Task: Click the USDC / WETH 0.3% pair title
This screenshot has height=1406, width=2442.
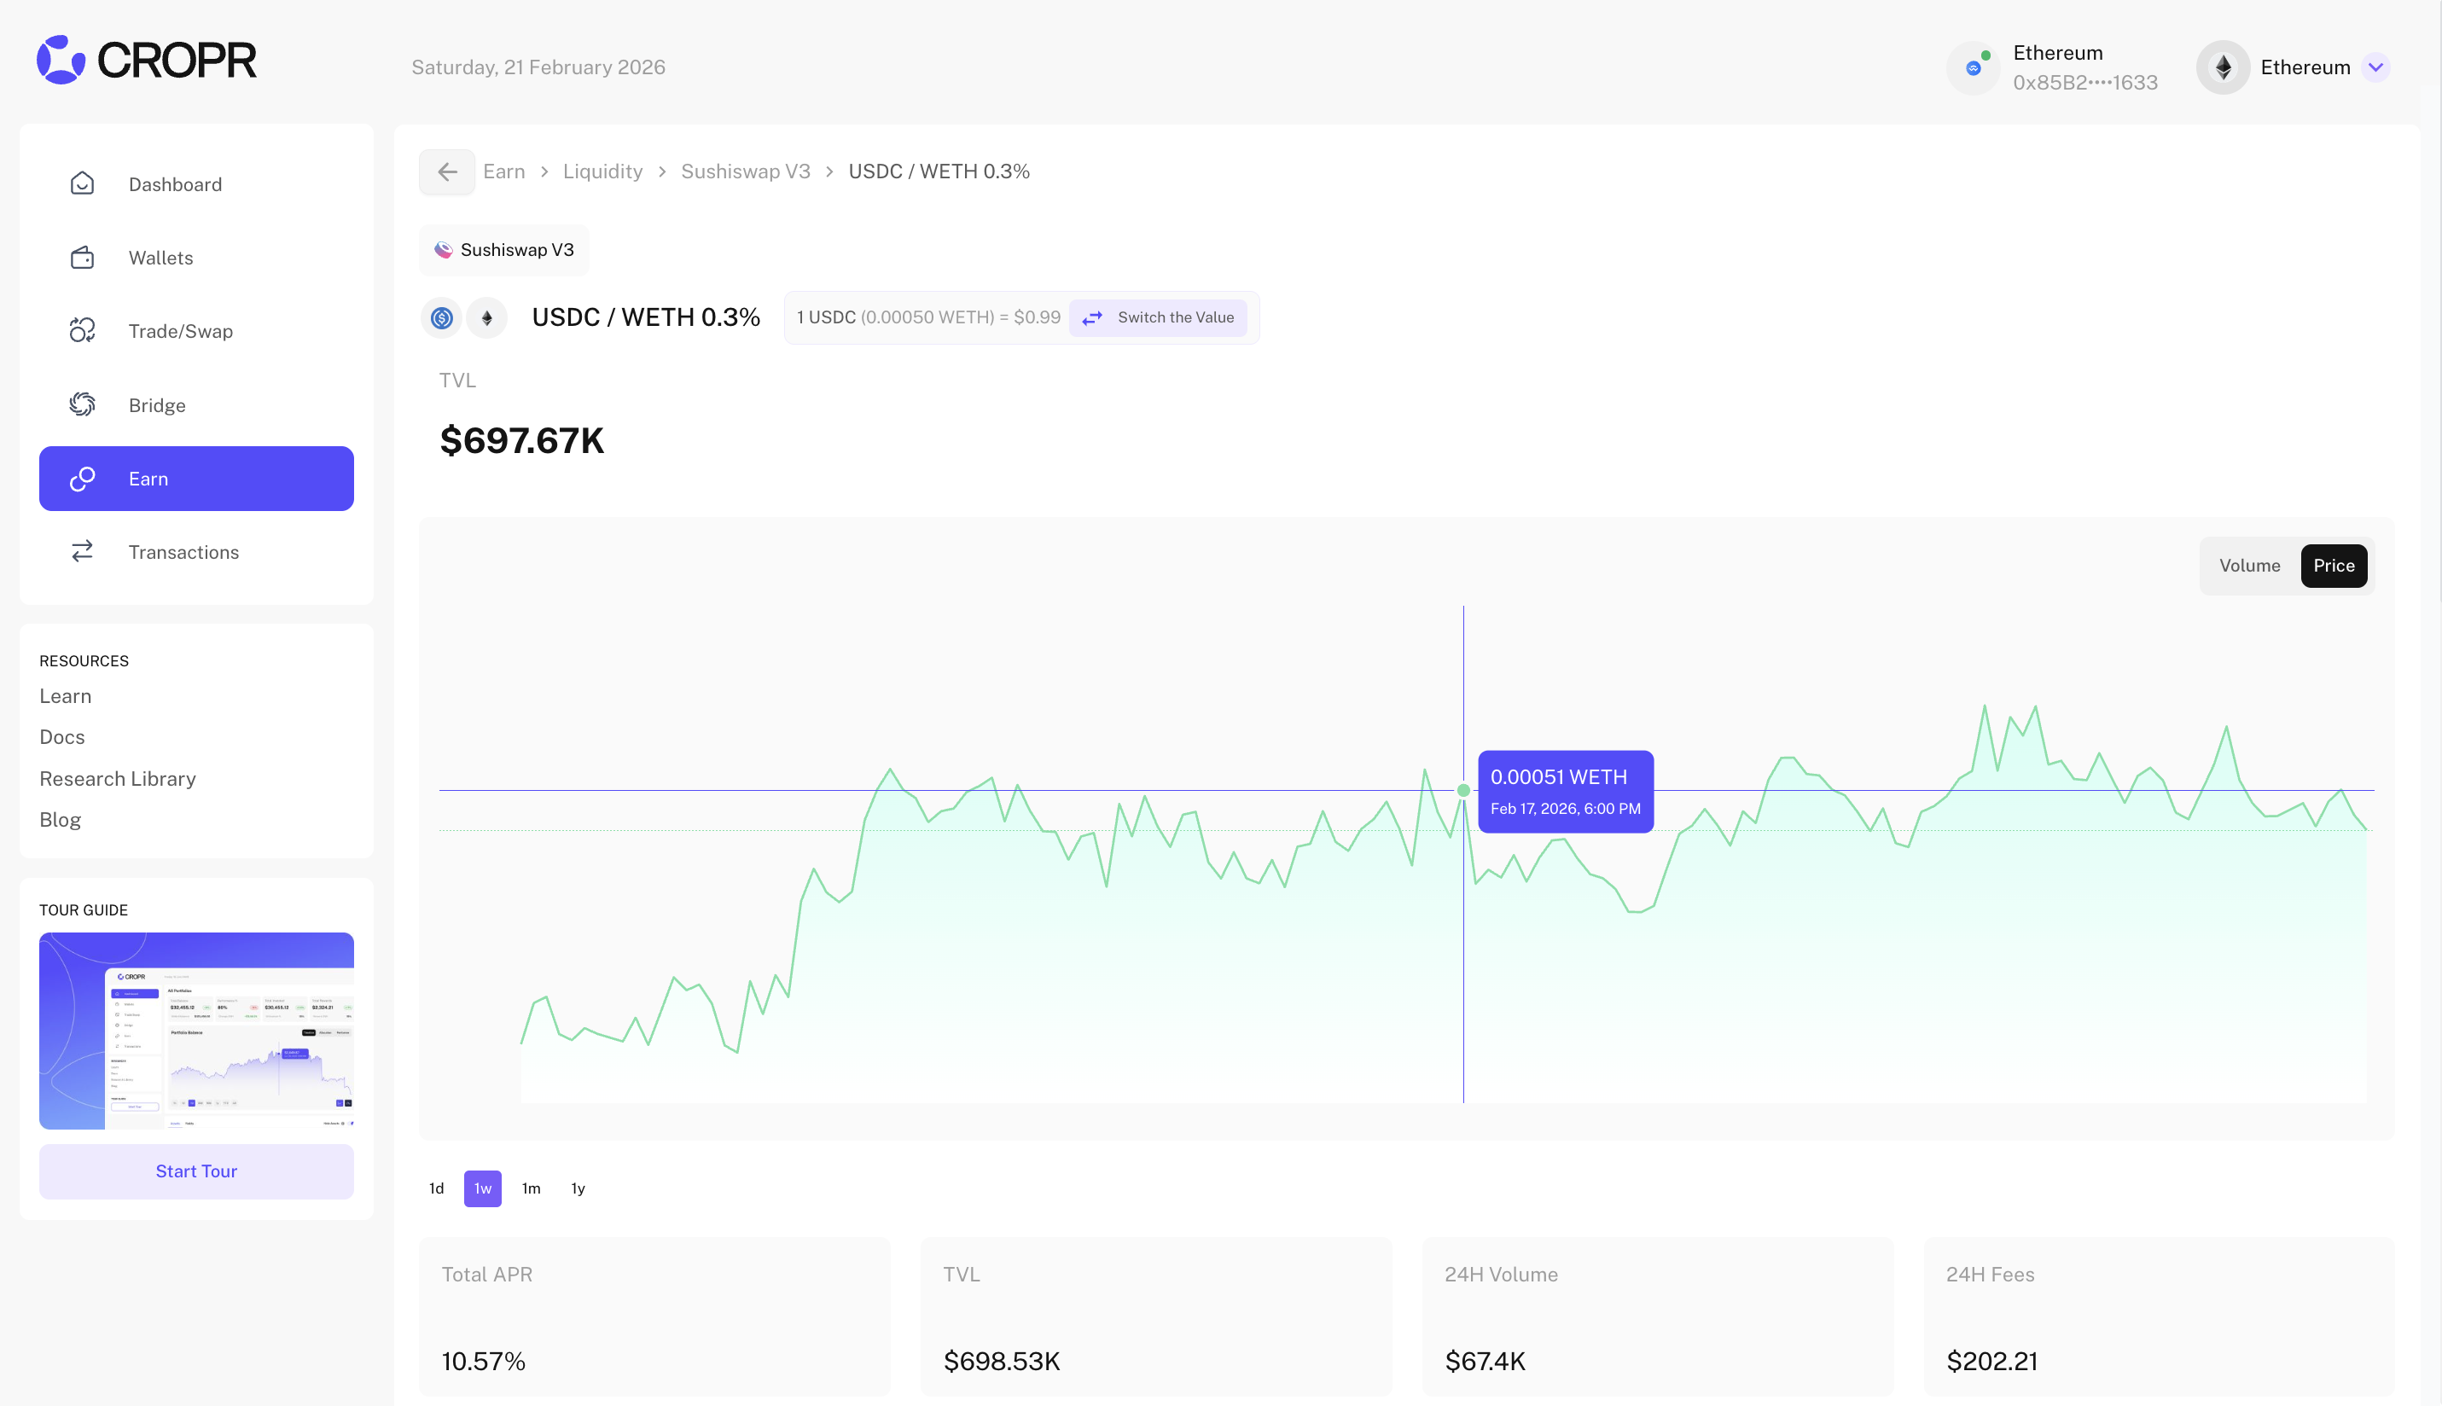Action: pyautogui.click(x=646, y=317)
